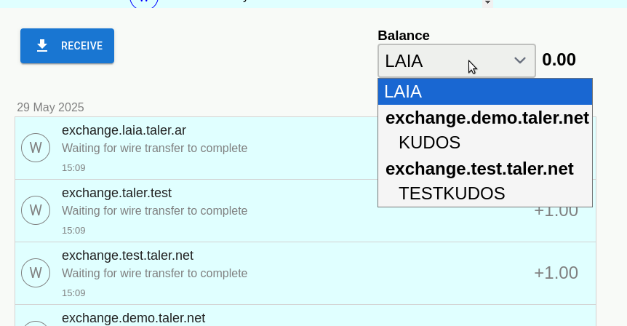The image size is (627, 326).
Task: Open the exchange.taler.test transaction title
Action: [116, 193]
